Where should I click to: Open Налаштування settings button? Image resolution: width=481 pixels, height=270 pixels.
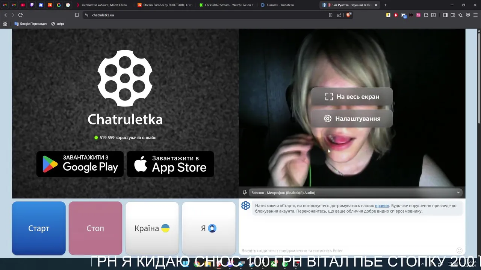pyautogui.click(x=352, y=118)
